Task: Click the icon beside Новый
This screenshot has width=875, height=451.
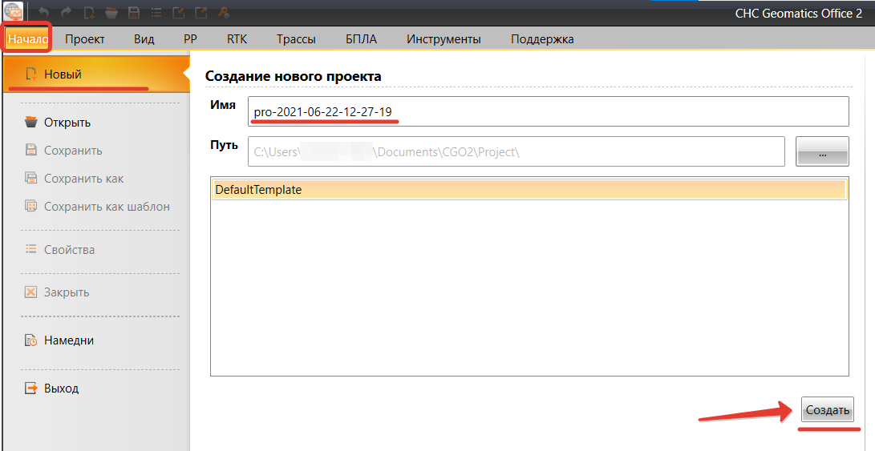Action: (x=31, y=74)
